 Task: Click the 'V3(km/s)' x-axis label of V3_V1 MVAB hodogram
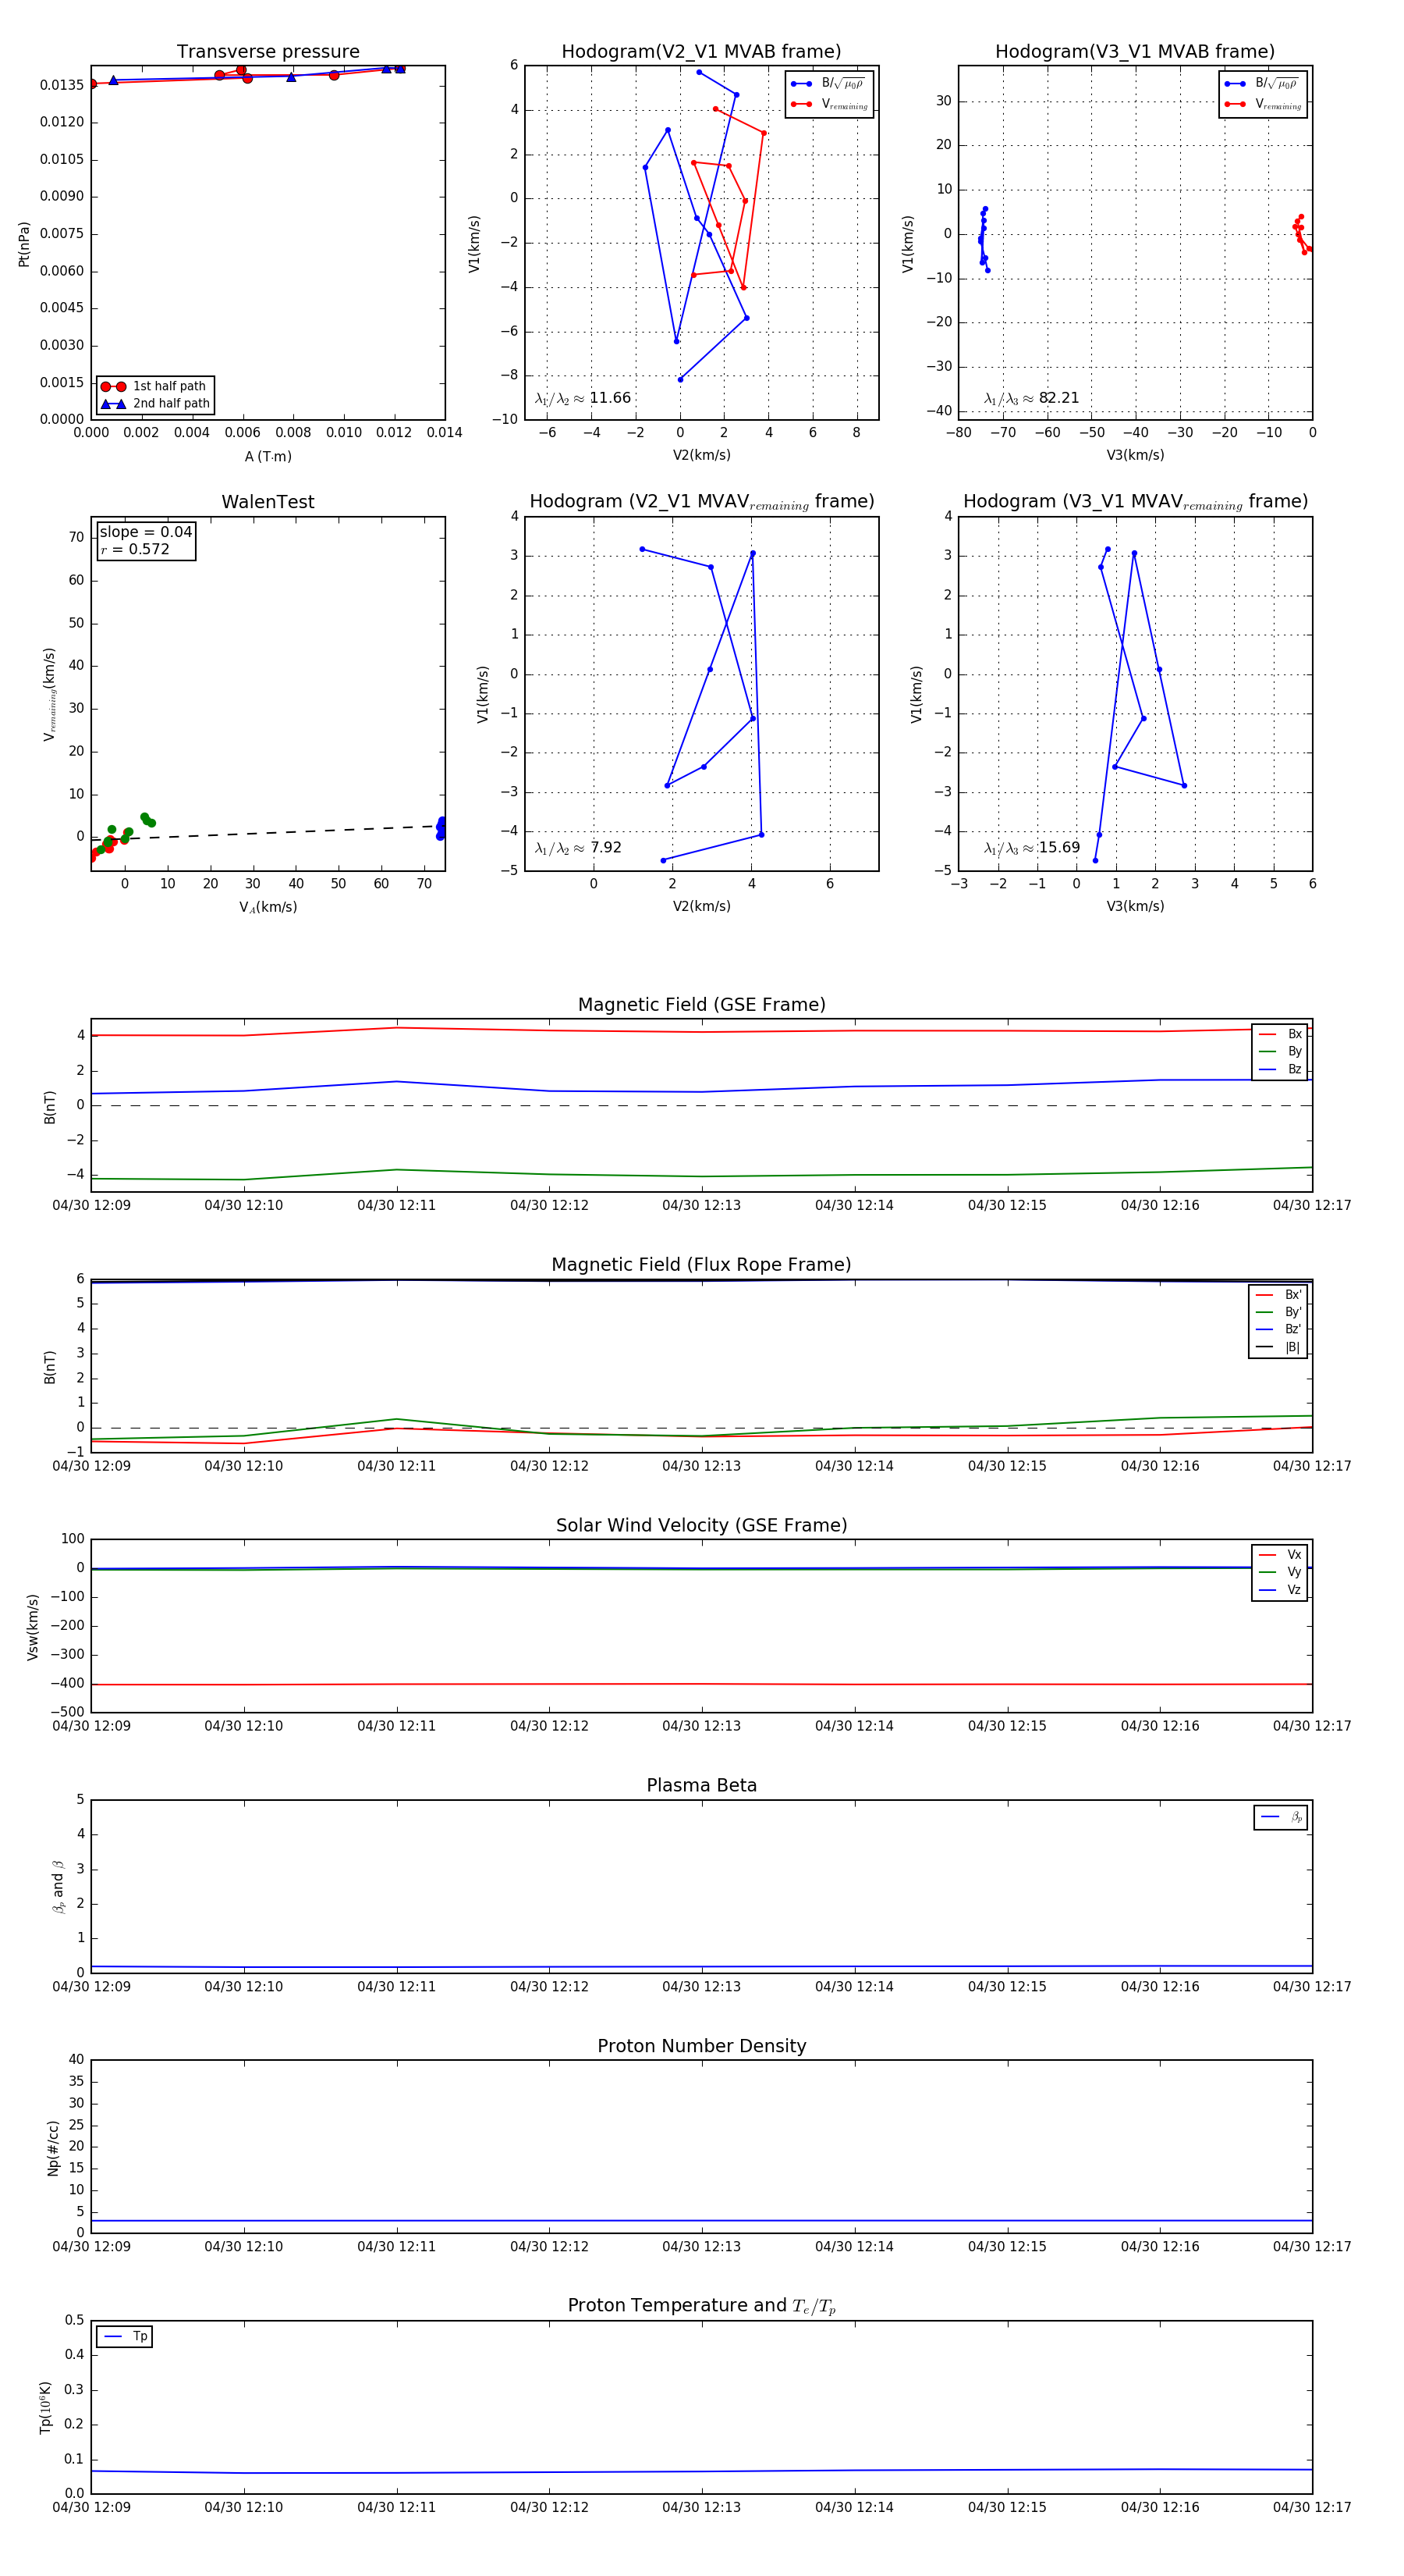(x=1135, y=455)
